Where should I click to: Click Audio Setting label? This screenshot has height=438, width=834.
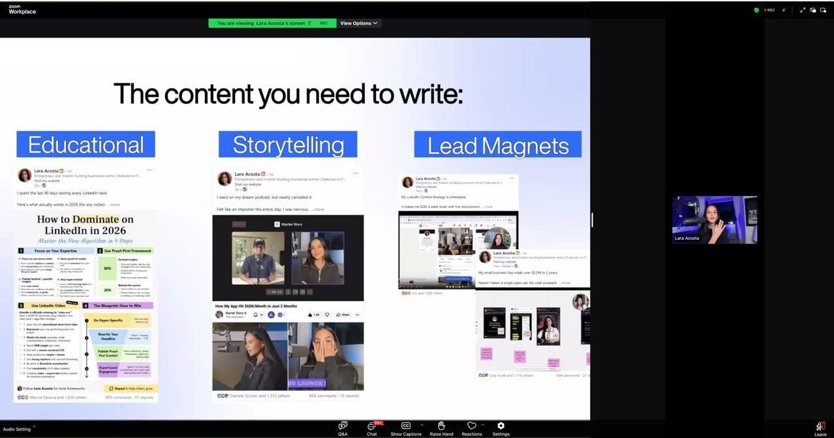16,429
